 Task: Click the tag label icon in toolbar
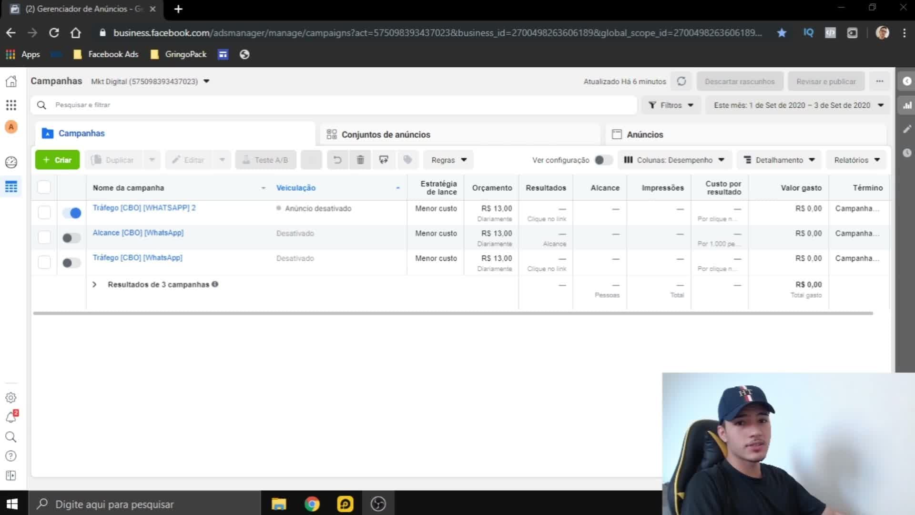[407, 160]
